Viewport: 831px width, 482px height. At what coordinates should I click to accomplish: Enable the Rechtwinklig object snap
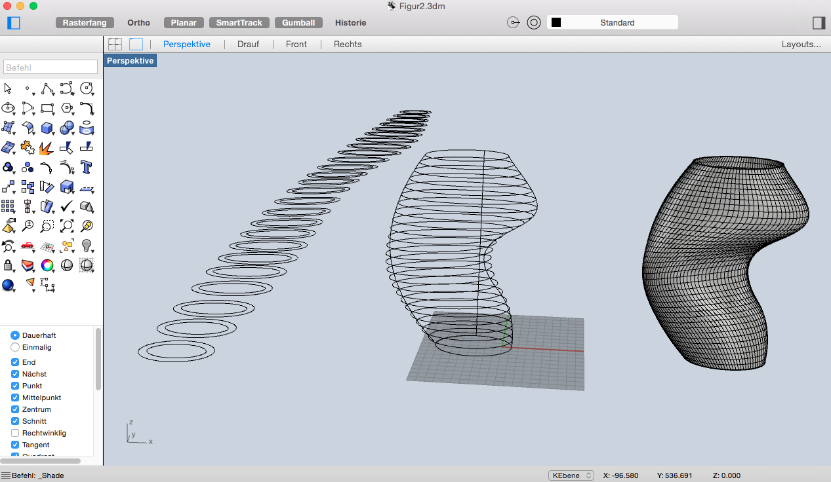point(15,433)
